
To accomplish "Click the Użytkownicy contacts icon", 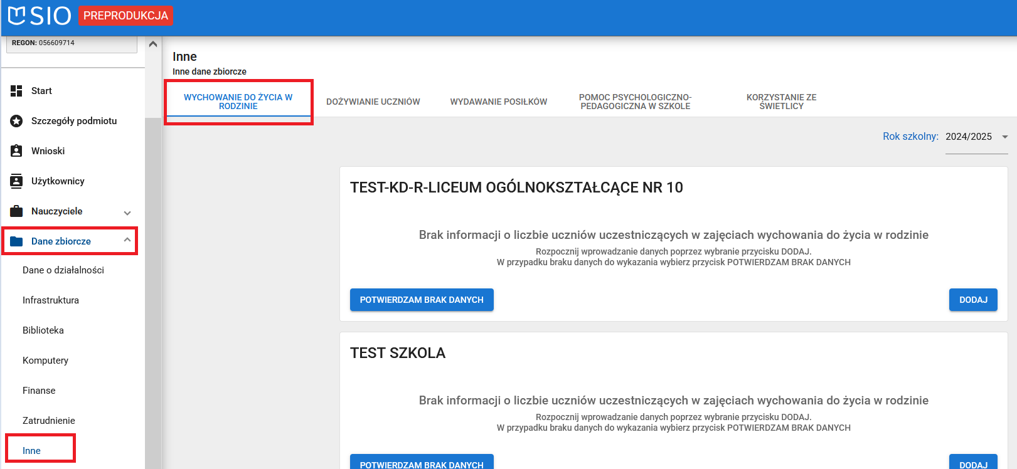I will 16,181.
